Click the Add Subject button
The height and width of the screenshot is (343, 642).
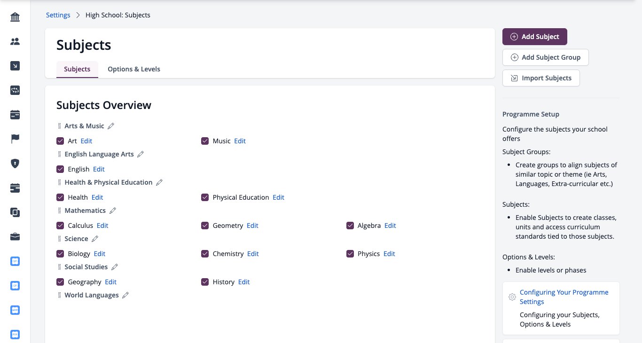[535, 37]
